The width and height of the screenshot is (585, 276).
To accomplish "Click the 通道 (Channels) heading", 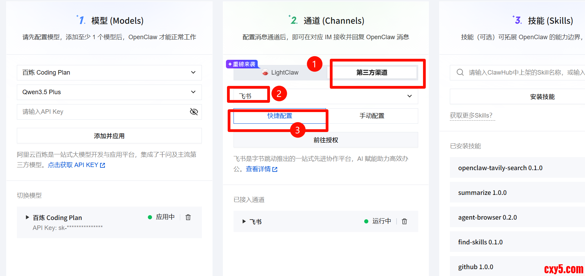I will pyautogui.click(x=334, y=21).
